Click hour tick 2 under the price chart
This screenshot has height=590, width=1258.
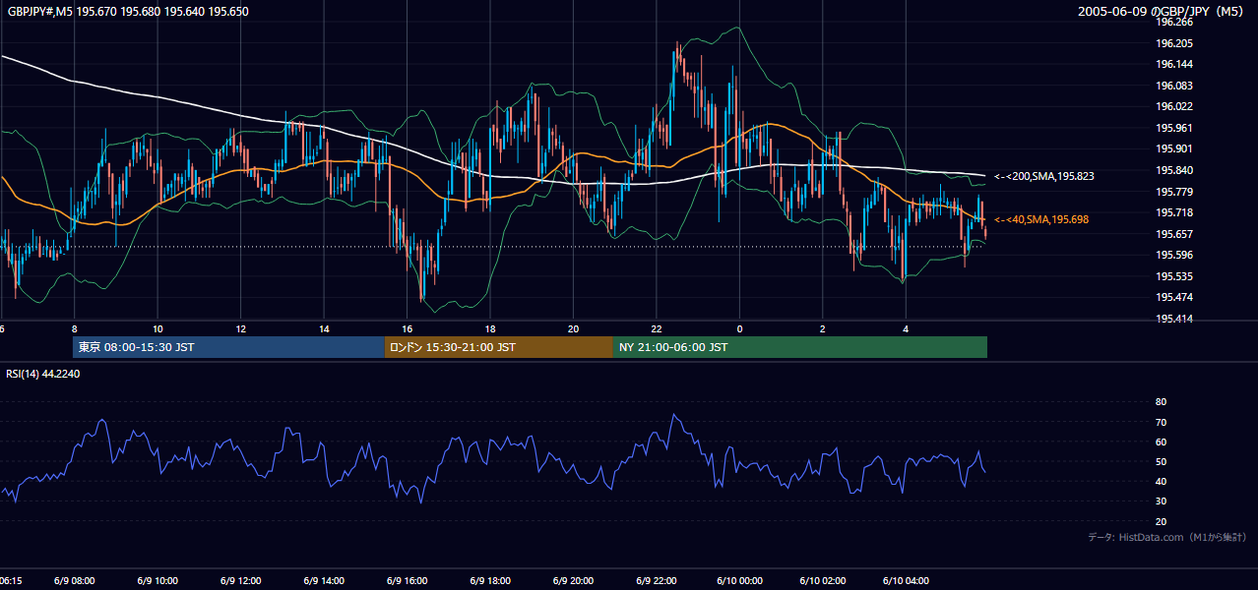click(x=823, y=328)
